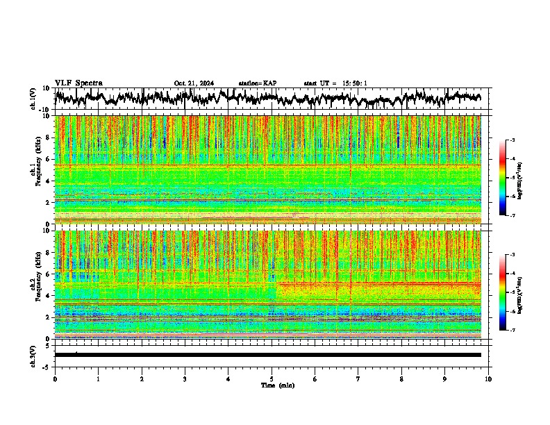The width and height of the screenshot is (550, 425).
Task: Click the time axis tick label "8"
Action: pos(401,379)
